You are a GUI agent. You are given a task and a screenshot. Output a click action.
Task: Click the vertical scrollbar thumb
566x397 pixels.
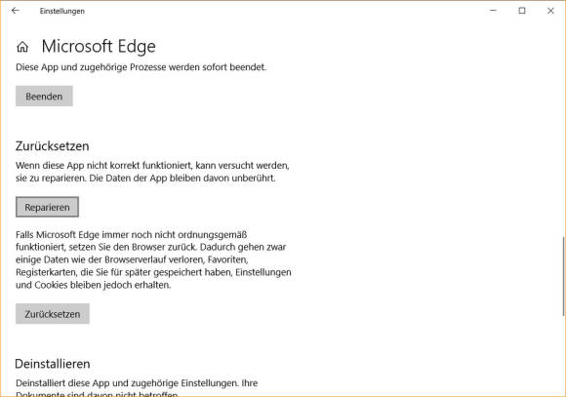pos(563,276)
